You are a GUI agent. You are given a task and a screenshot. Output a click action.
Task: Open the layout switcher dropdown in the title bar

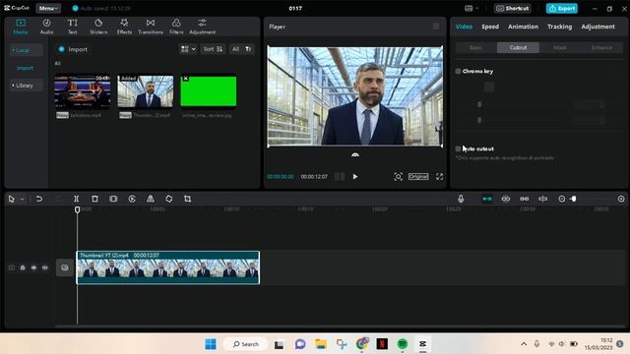[x=472, y=8]
